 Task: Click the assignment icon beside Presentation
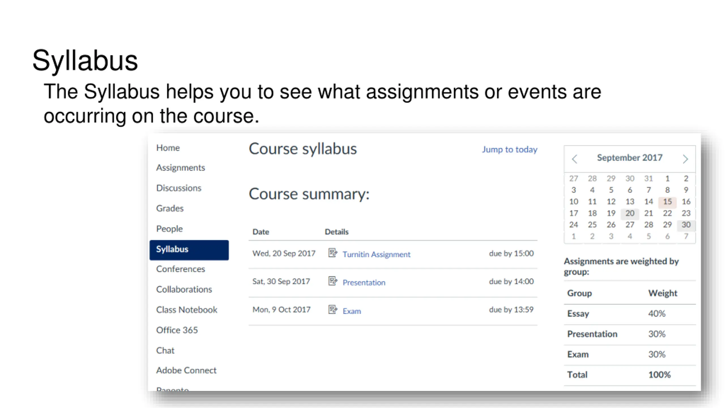pyautogui.click(x=332, y=281)
